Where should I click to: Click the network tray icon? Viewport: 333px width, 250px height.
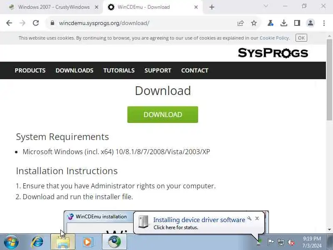[x=281, y=242]
